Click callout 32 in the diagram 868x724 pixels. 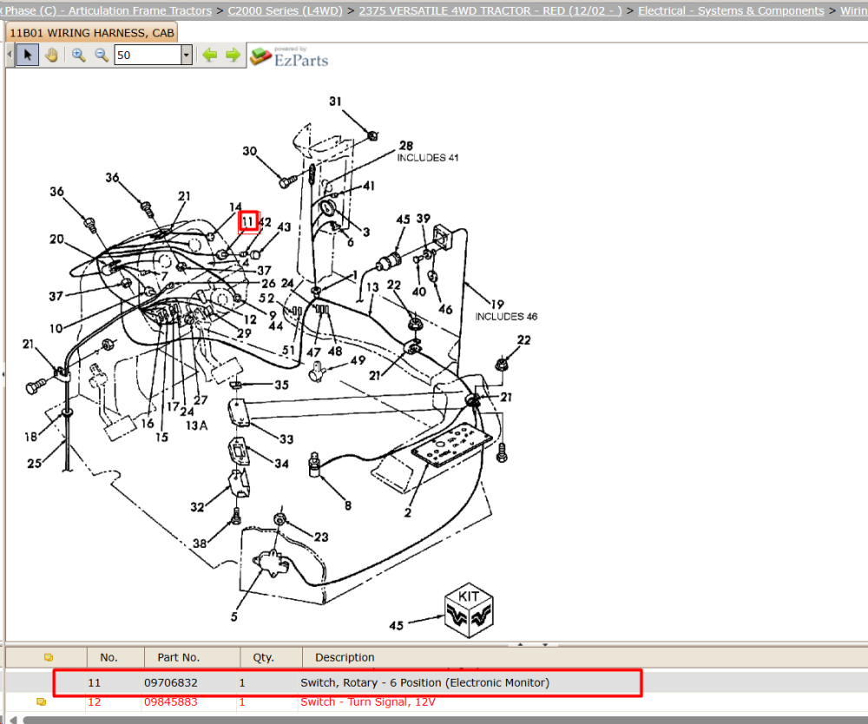pyautogui.click(x=198, y=507)
